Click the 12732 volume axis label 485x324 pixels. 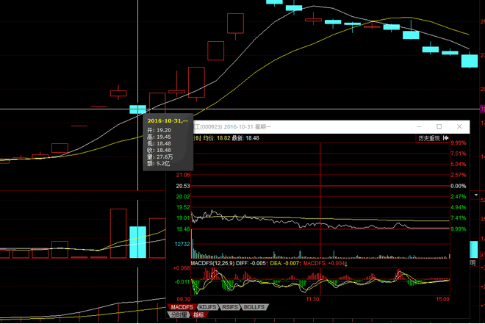182,244
